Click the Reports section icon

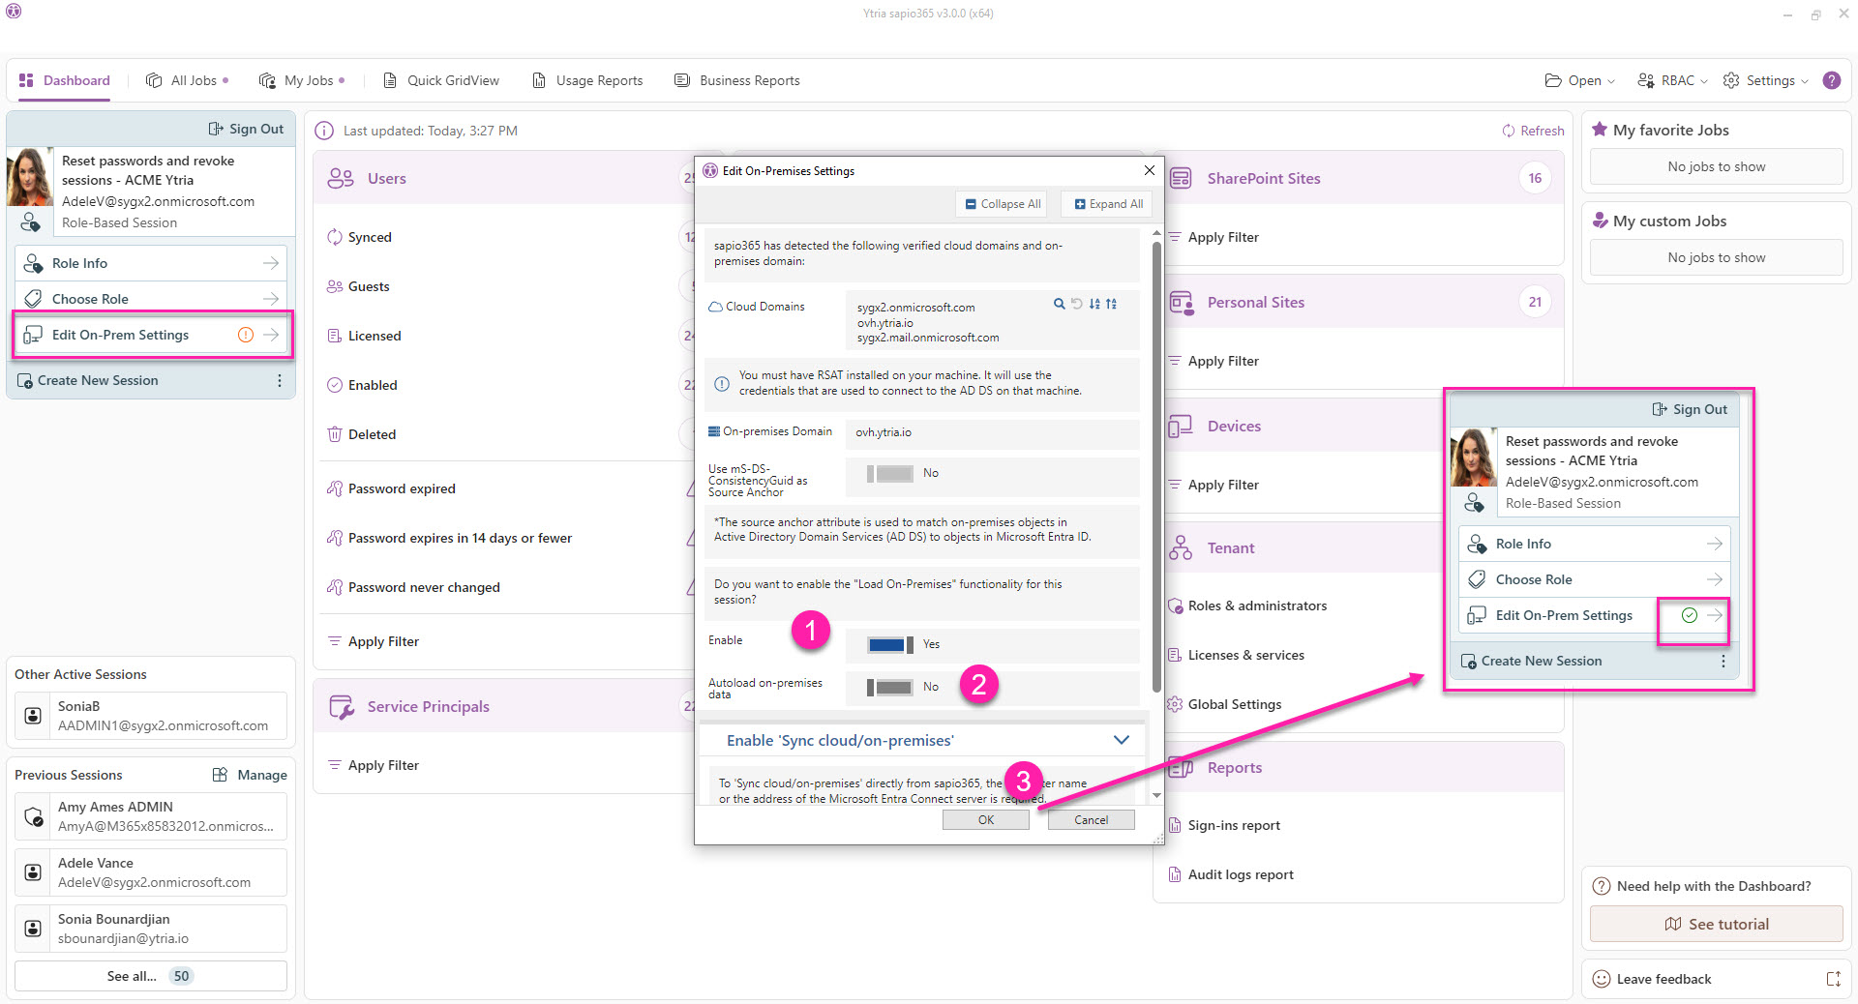1181,768
